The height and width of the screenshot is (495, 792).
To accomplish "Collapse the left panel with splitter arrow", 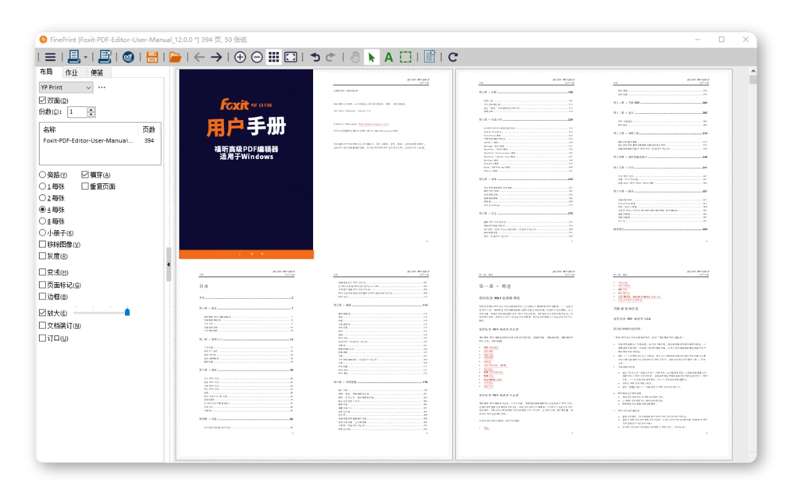I will coord(169,264).
